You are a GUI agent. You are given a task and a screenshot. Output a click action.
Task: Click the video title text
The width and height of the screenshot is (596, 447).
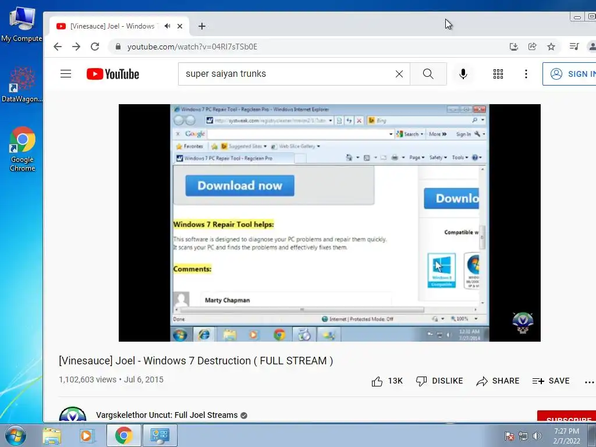tap(196, 361)
